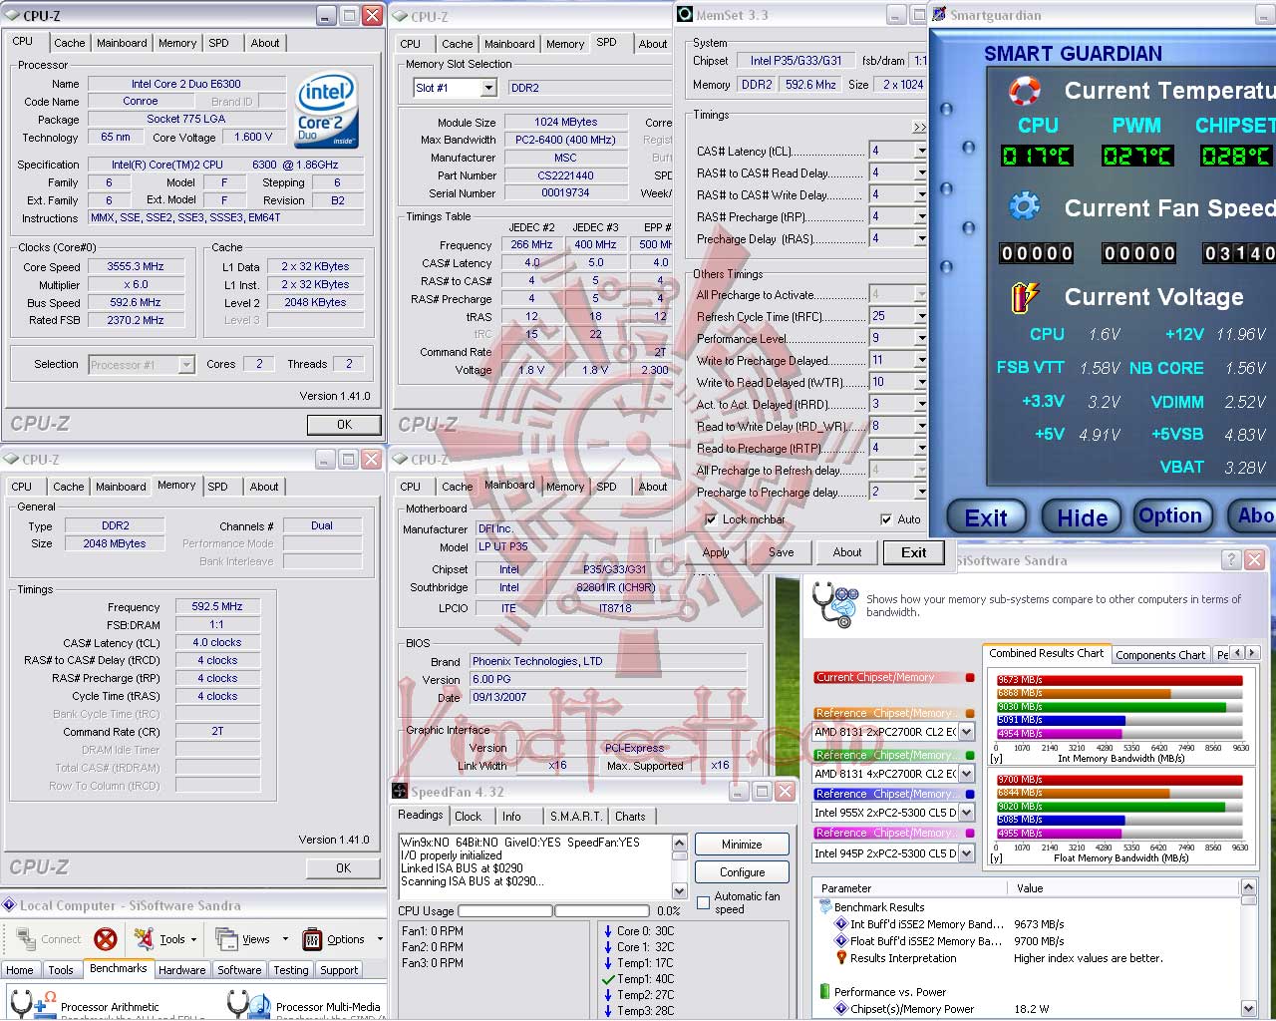1276x1021 pixels.
Task: Click the Hide button in Smartguardian
Action: [1083, 517]
